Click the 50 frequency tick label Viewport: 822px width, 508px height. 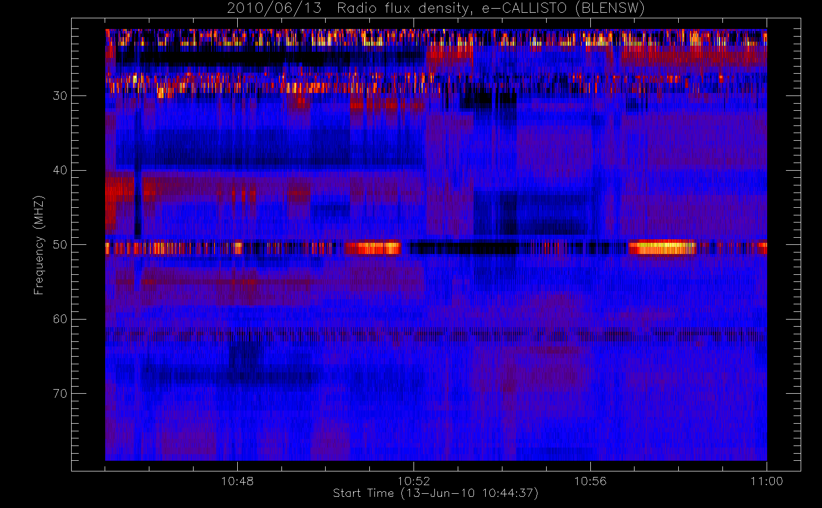point(60,244)
